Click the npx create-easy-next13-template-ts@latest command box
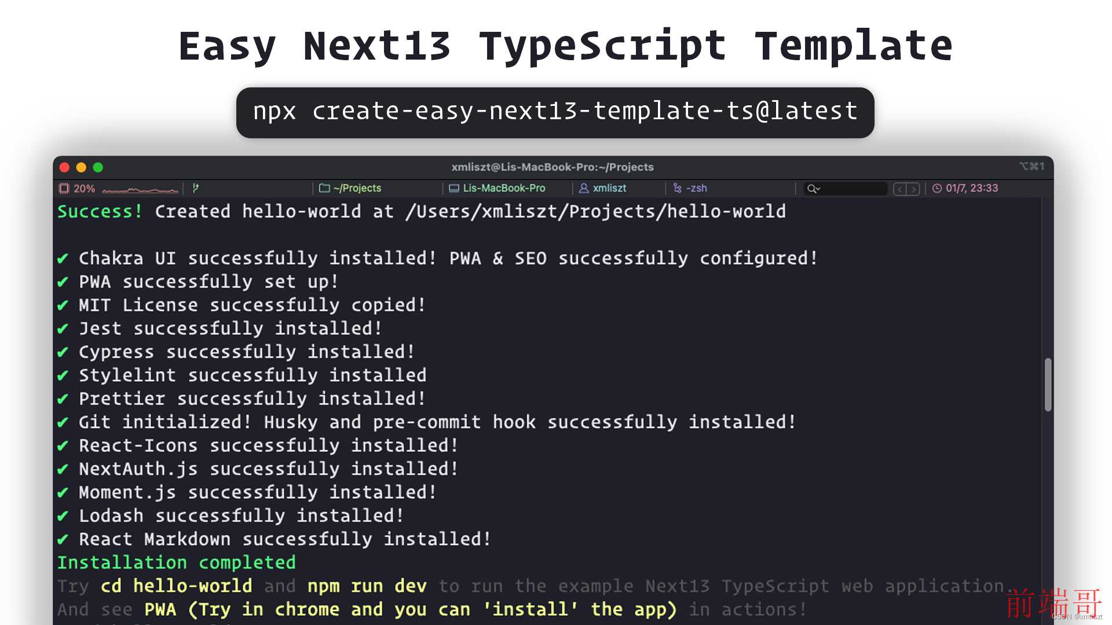 tap(555, 112)
